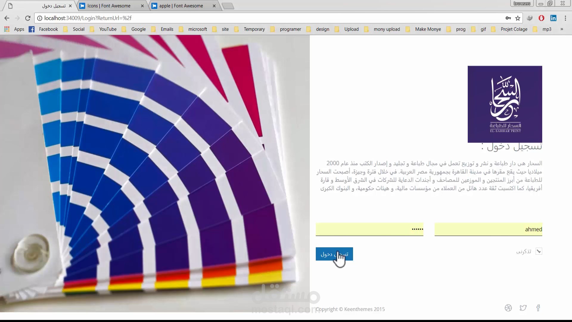Click the Opera extension icon
Viewport: 572px width, 322px height.
click(541, 18)
